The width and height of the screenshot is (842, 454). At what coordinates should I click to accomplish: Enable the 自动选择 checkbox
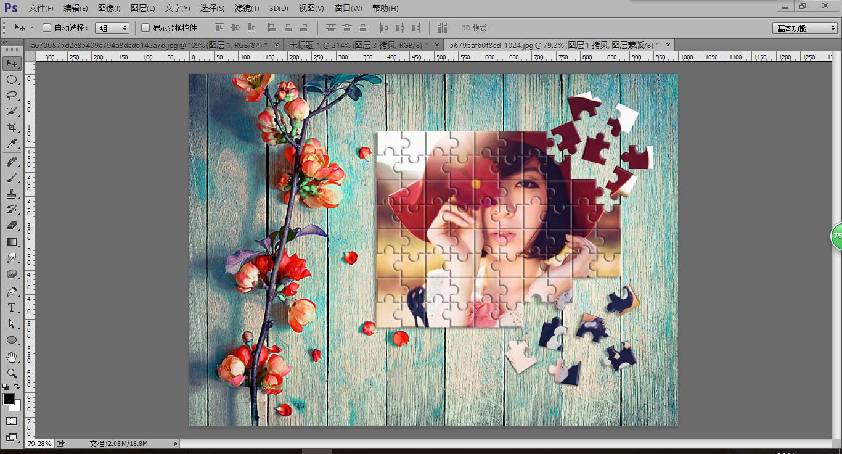(47, 28)
